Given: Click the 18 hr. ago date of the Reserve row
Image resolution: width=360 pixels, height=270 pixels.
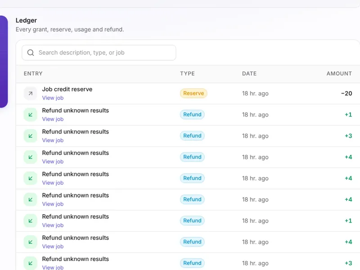Looking at the screenshot, I should click(x=255, y=94).
